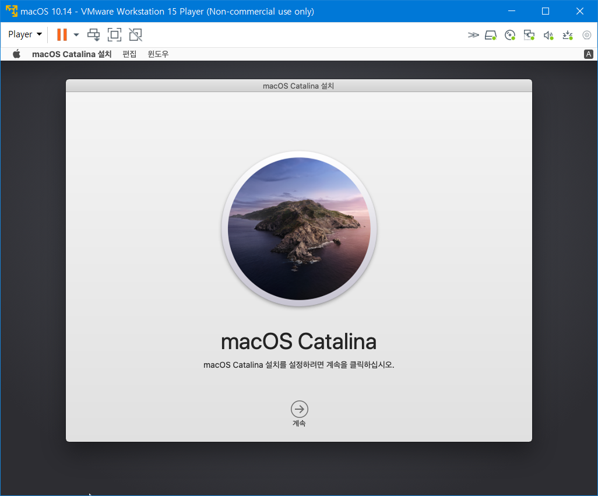Send Ctrl+Alt+Del to the virtual machine
The width and height of the screenshot is (598, 496).
tap(93, 35)
